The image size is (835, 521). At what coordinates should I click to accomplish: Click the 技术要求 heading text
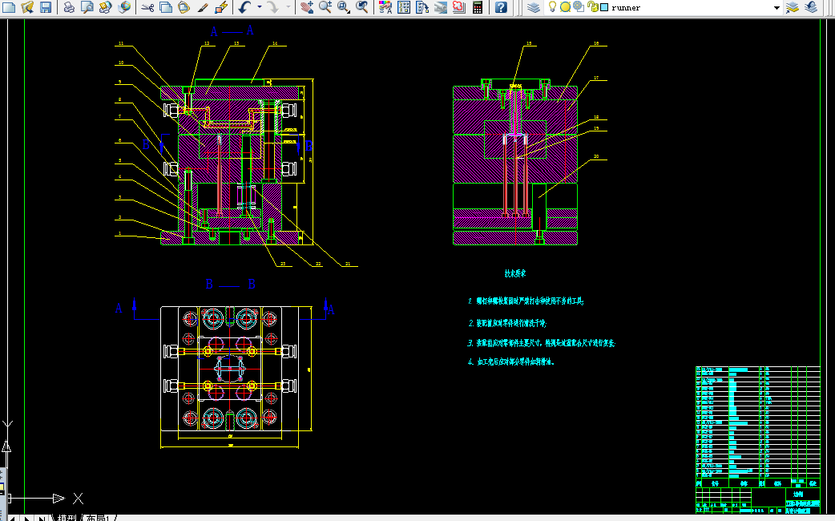point(515,273)
